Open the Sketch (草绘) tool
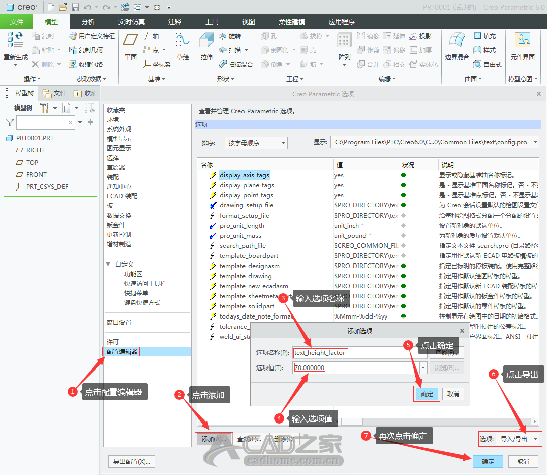The image size is (547, 475). click(183, 45)
